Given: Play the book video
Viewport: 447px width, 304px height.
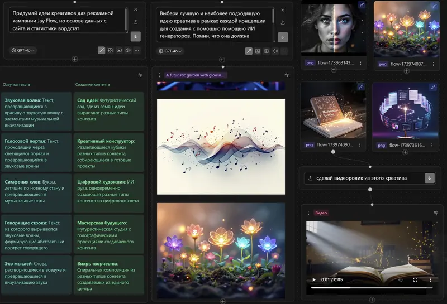Looking at the screenshot, I should click(x=314, y=279).
